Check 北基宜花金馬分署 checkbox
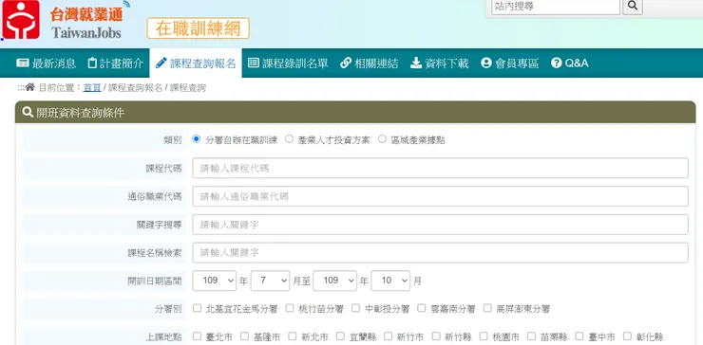 (197, 308)
